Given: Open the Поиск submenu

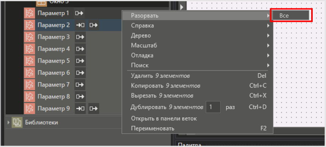Looking at the screenshot, I should 197,66.
